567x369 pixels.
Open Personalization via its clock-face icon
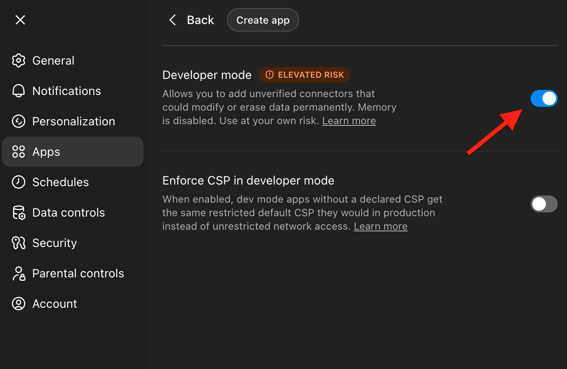pos(19,121)
